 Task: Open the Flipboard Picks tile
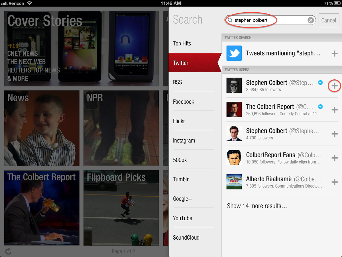click(121, 208)
